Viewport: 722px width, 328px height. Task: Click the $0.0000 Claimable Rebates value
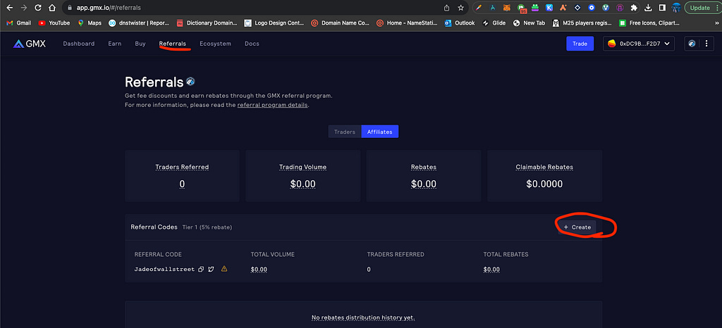544,184
